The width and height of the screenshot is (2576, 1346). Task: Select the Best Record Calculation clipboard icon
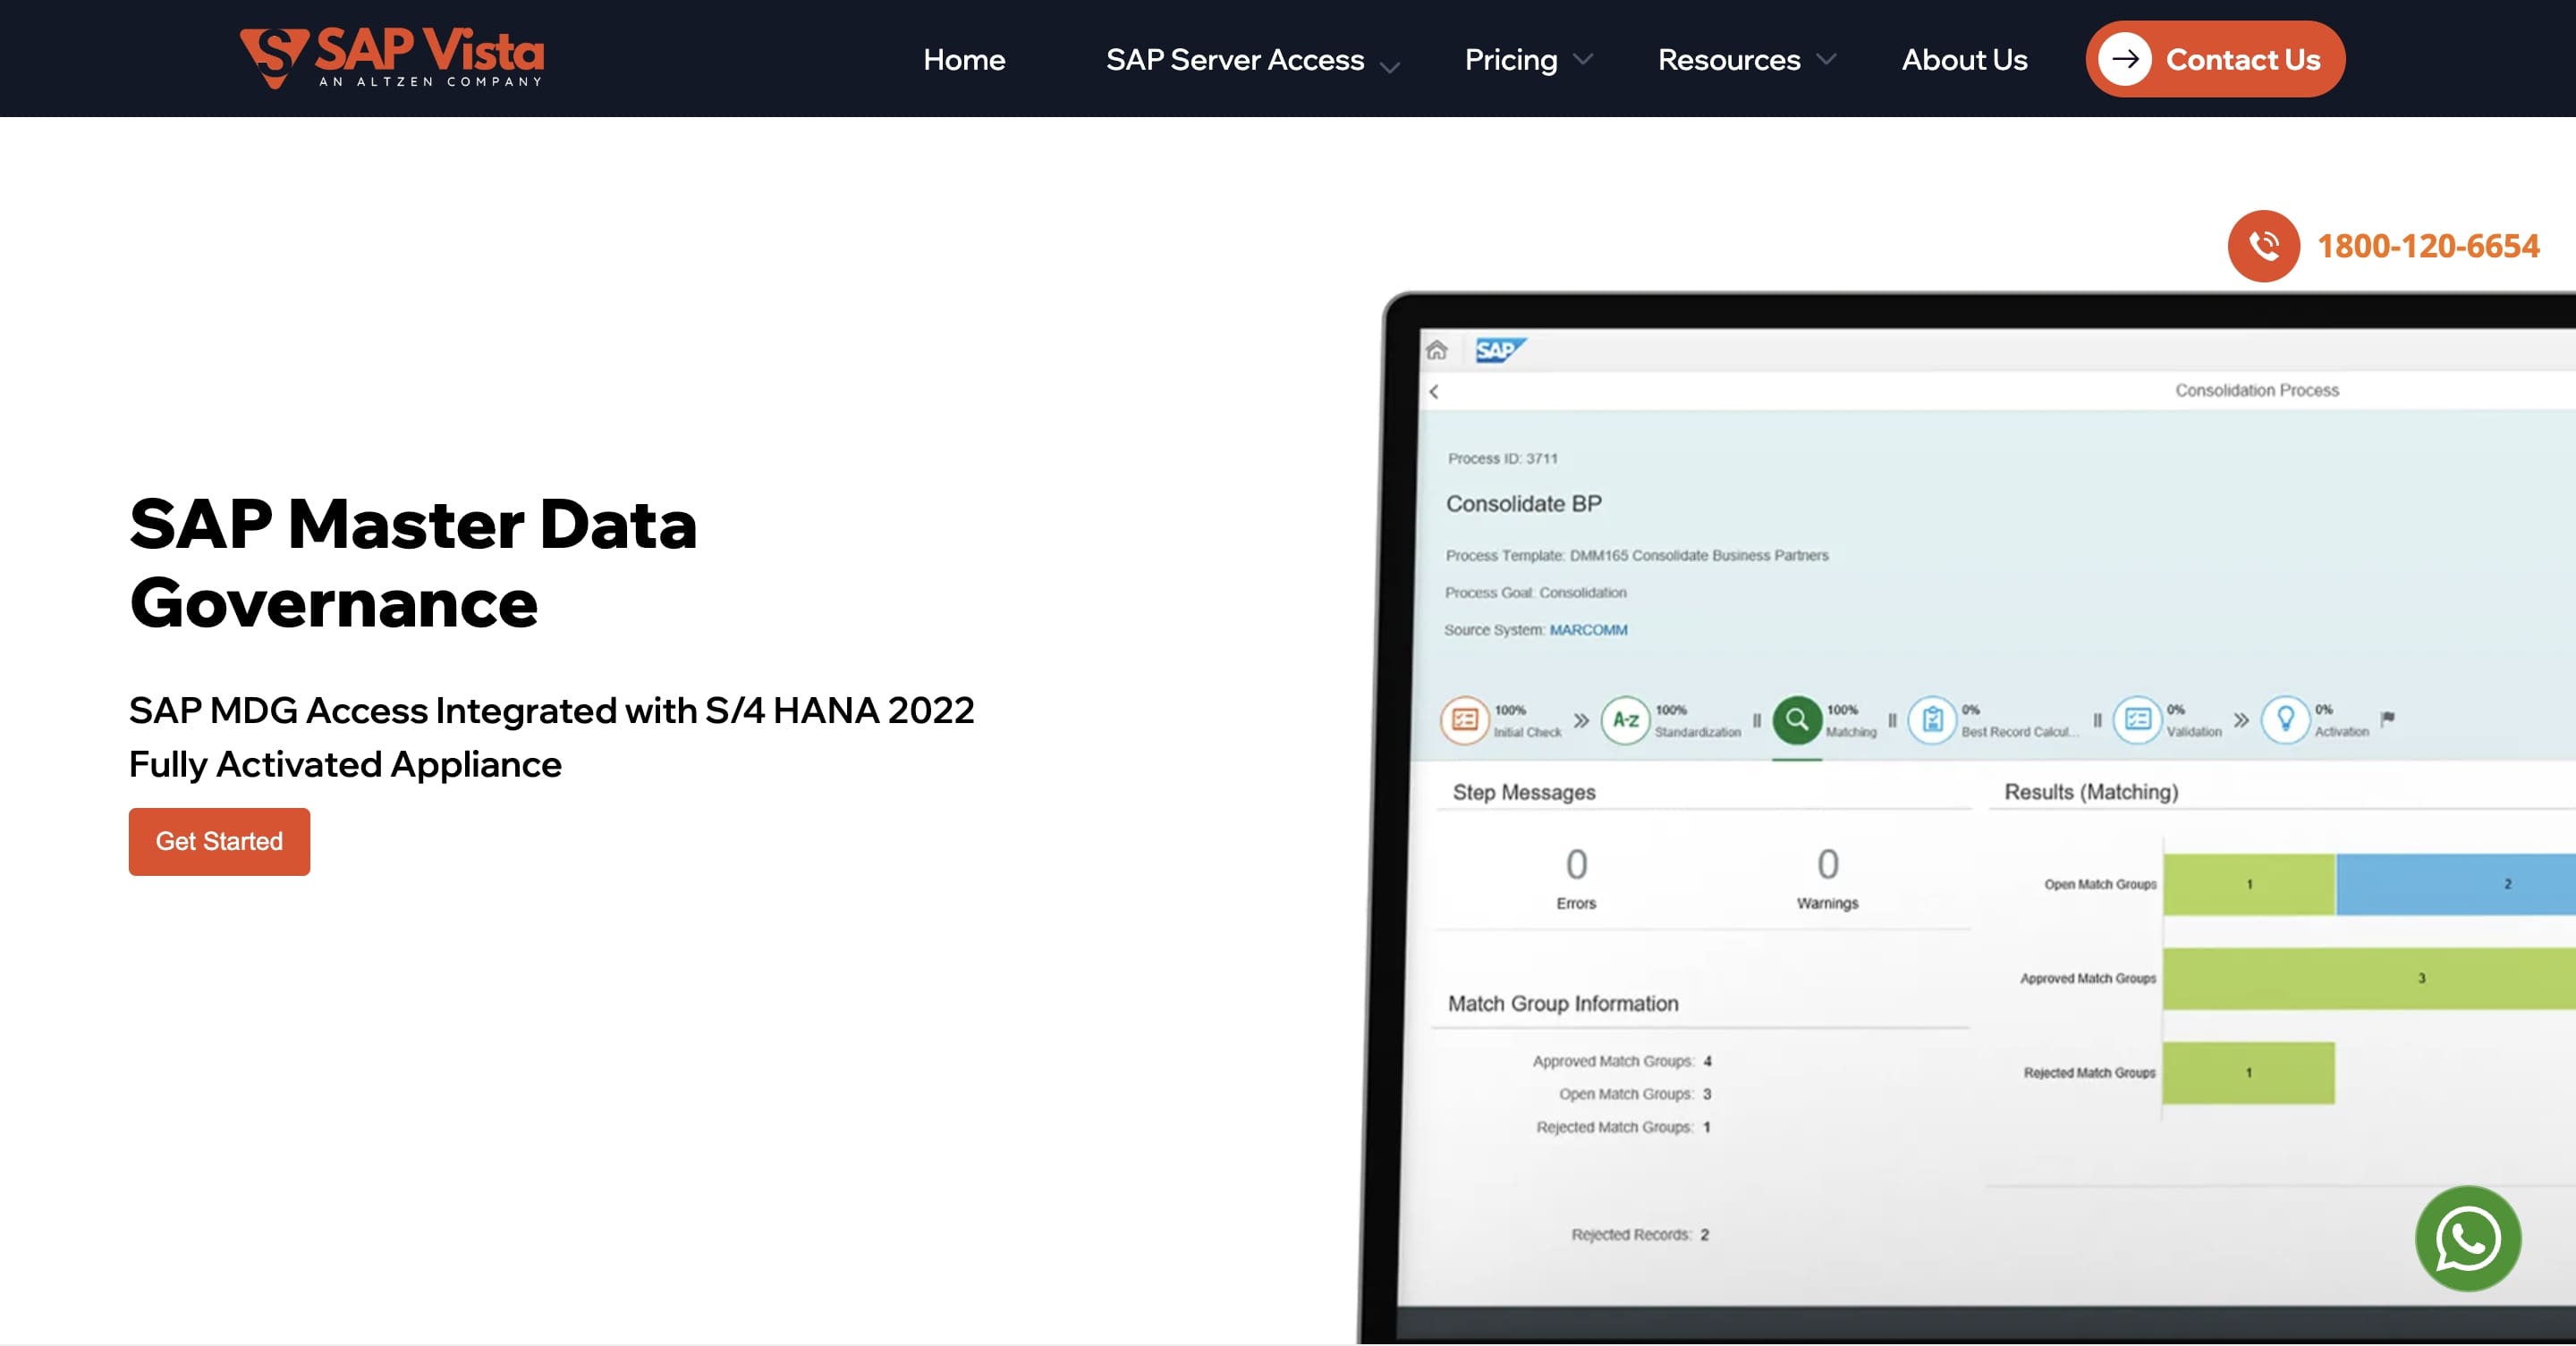[x=1934, y=719]
